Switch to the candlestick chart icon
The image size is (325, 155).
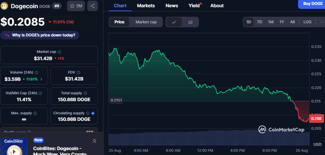190,22
